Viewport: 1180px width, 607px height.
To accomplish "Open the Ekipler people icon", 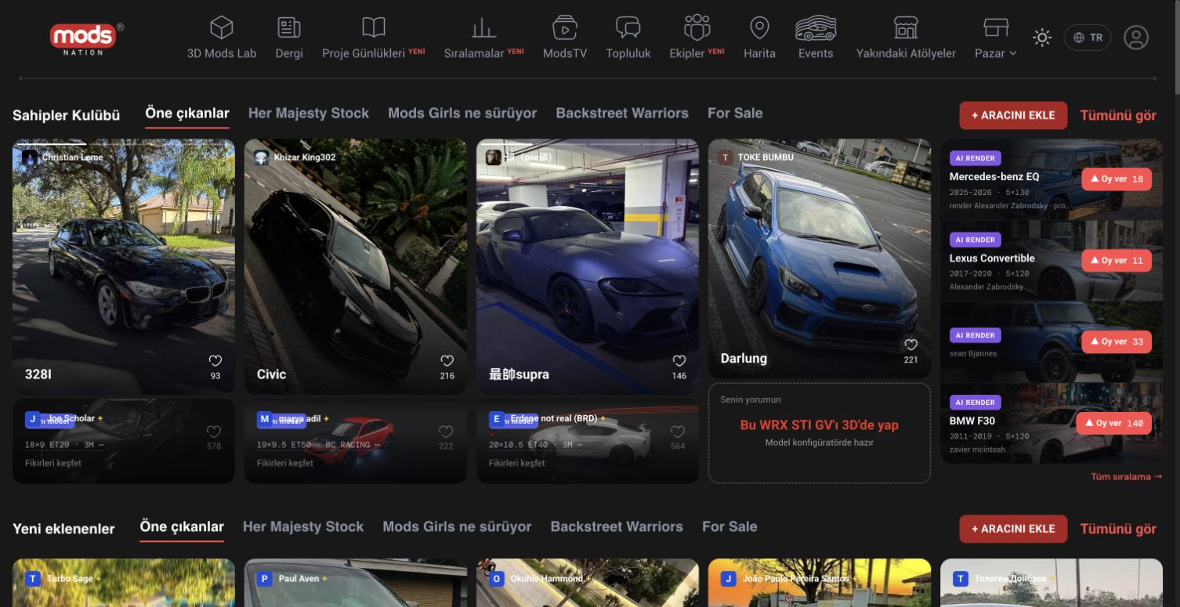I will pyautogui.click(x=697, y=27).
